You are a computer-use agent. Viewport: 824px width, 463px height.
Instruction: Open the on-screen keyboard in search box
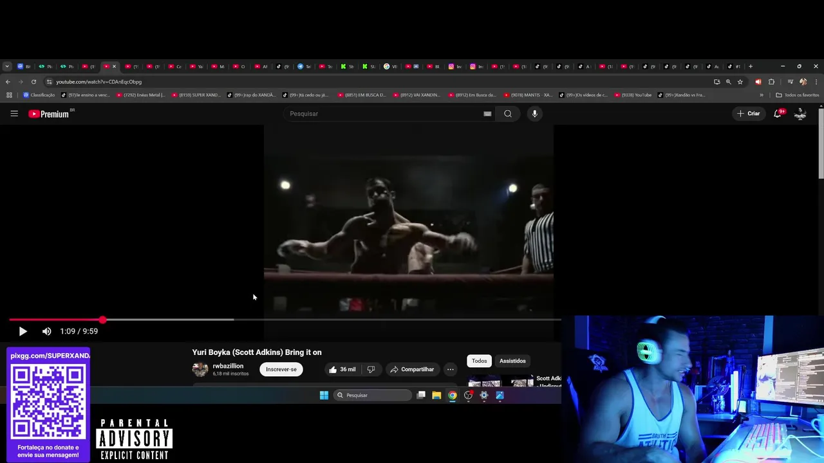487,114
